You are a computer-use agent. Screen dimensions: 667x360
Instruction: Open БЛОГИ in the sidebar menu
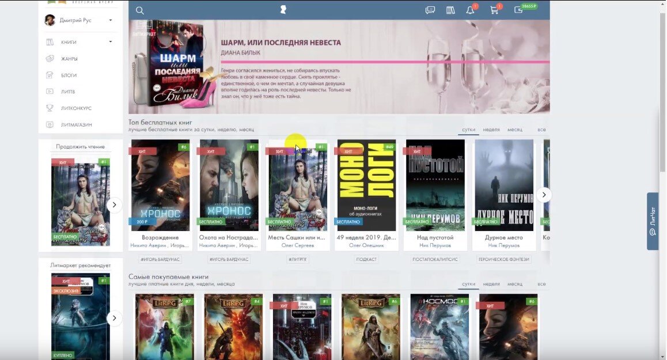tap(69, 75)
